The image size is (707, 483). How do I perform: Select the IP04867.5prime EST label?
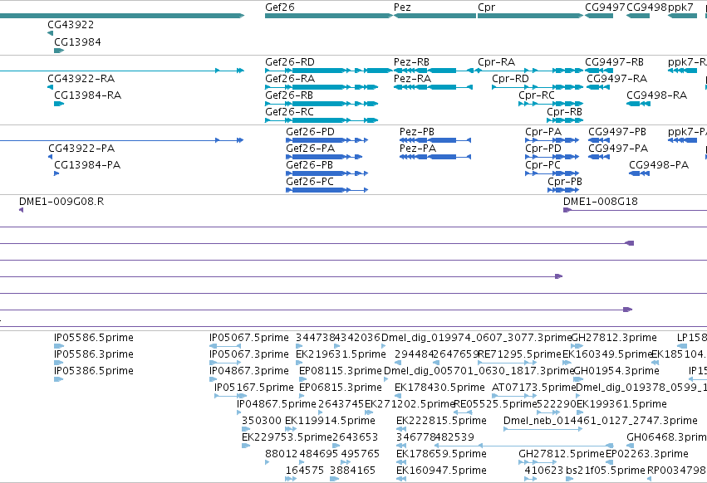(277, 405)
